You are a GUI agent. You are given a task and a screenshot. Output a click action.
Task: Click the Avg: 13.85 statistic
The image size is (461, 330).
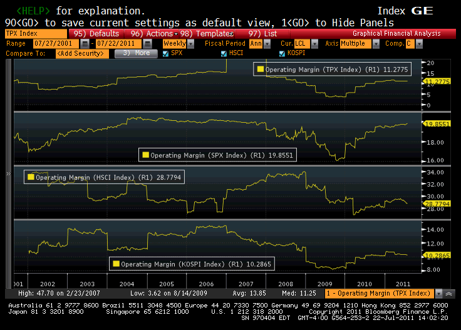click(249, 293)
